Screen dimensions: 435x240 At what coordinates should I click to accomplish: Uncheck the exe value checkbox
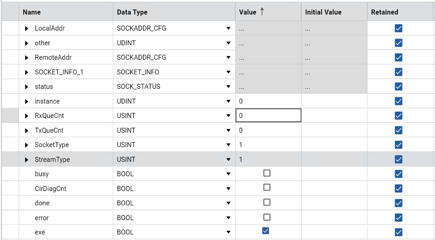tap(266, 231)
